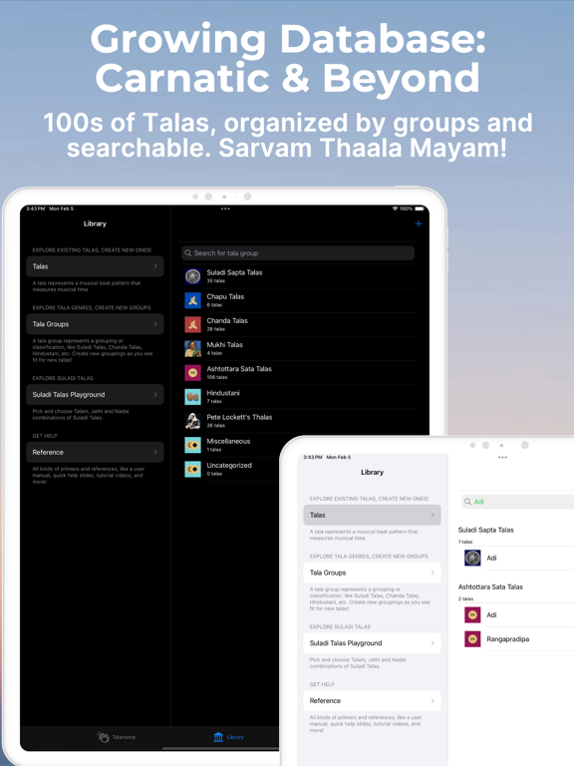This screenshot has width=574, height=766.
Task: Open Tala Groups in light iPad sidebar
Action: click(372, 573)
